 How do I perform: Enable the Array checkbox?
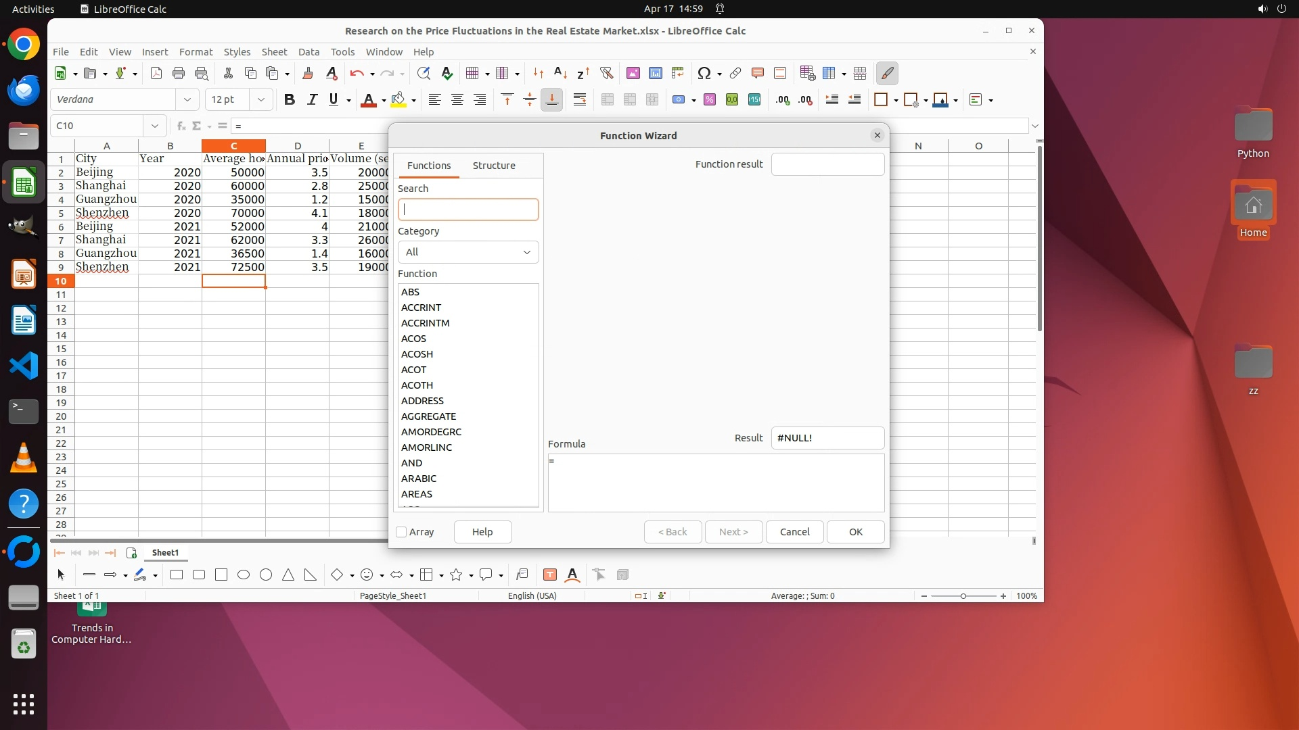pos(402,532)
